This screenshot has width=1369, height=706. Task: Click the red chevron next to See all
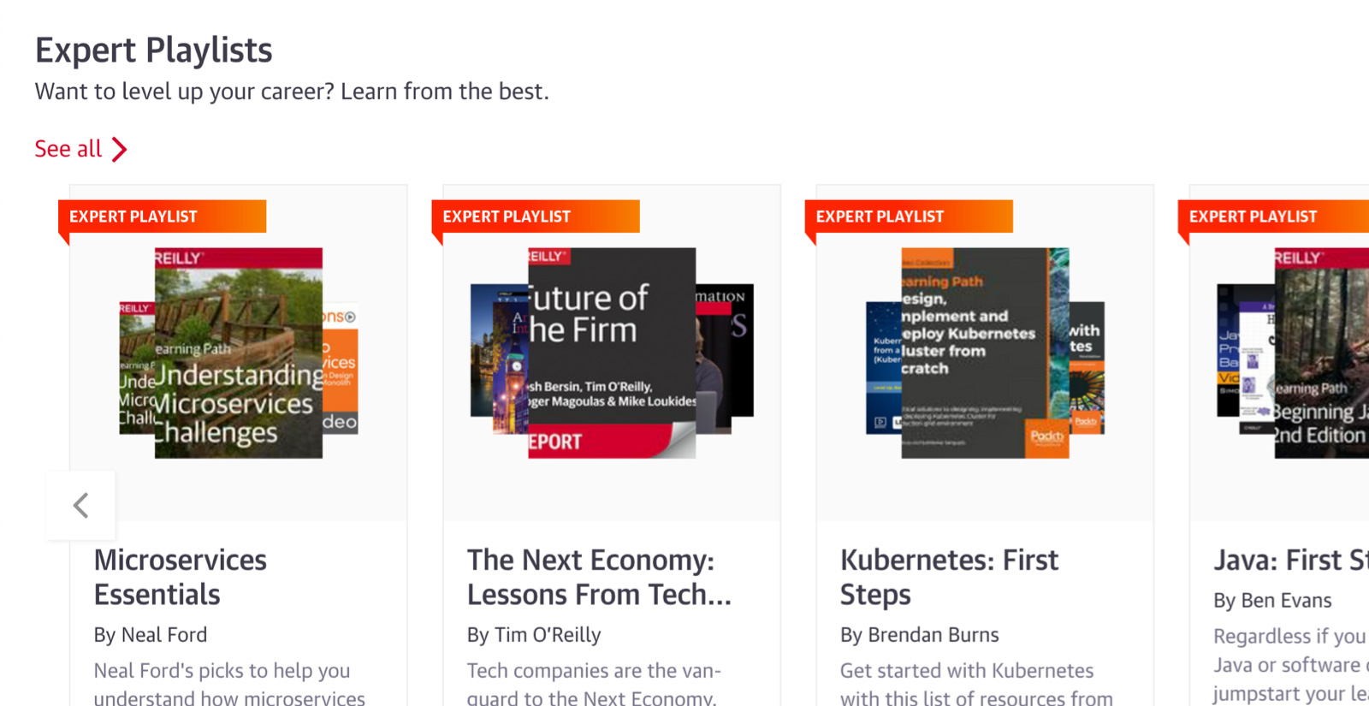[120, 150]
